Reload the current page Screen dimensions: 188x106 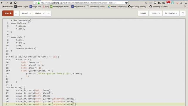tap(11, 3)
